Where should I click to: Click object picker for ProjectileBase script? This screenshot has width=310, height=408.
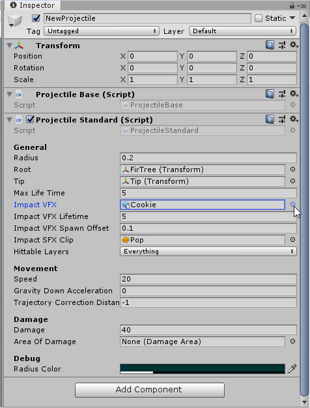292,104
